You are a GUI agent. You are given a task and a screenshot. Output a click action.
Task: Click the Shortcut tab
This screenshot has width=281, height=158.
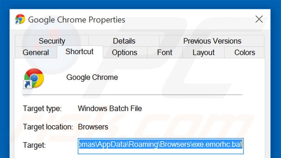[80, 52]
